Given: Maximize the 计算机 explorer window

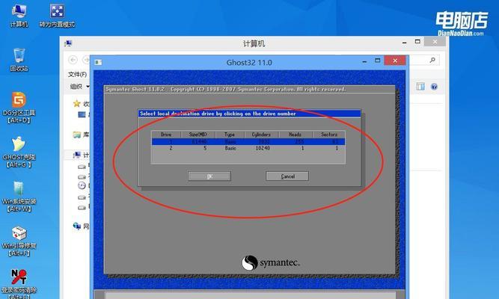Looking at the screenshot, I should pos(417,42).
